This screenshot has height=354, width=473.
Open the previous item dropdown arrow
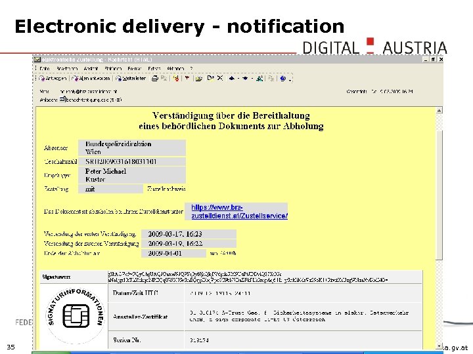coord(238,79)
